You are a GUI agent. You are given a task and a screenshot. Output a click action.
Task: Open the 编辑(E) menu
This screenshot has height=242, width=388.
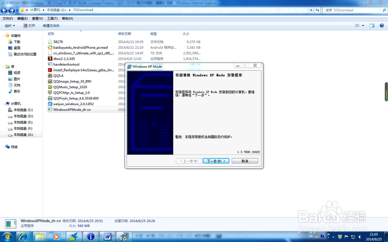pyautogui.click(x=22, y=19)
